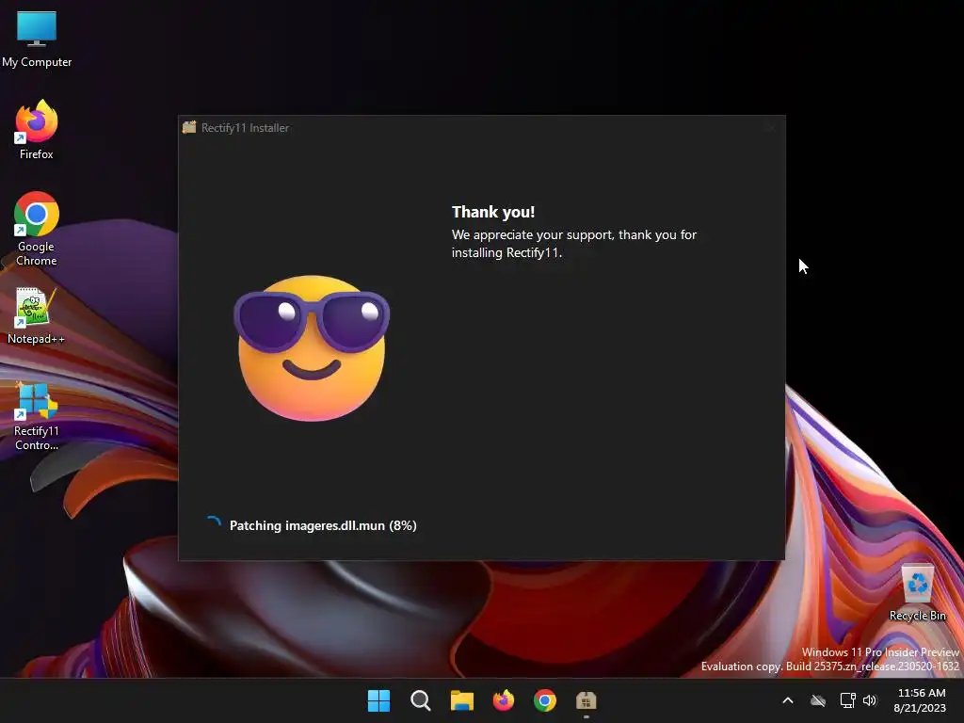Open network status tray icon
964x723 pixels.
point(848,700)
